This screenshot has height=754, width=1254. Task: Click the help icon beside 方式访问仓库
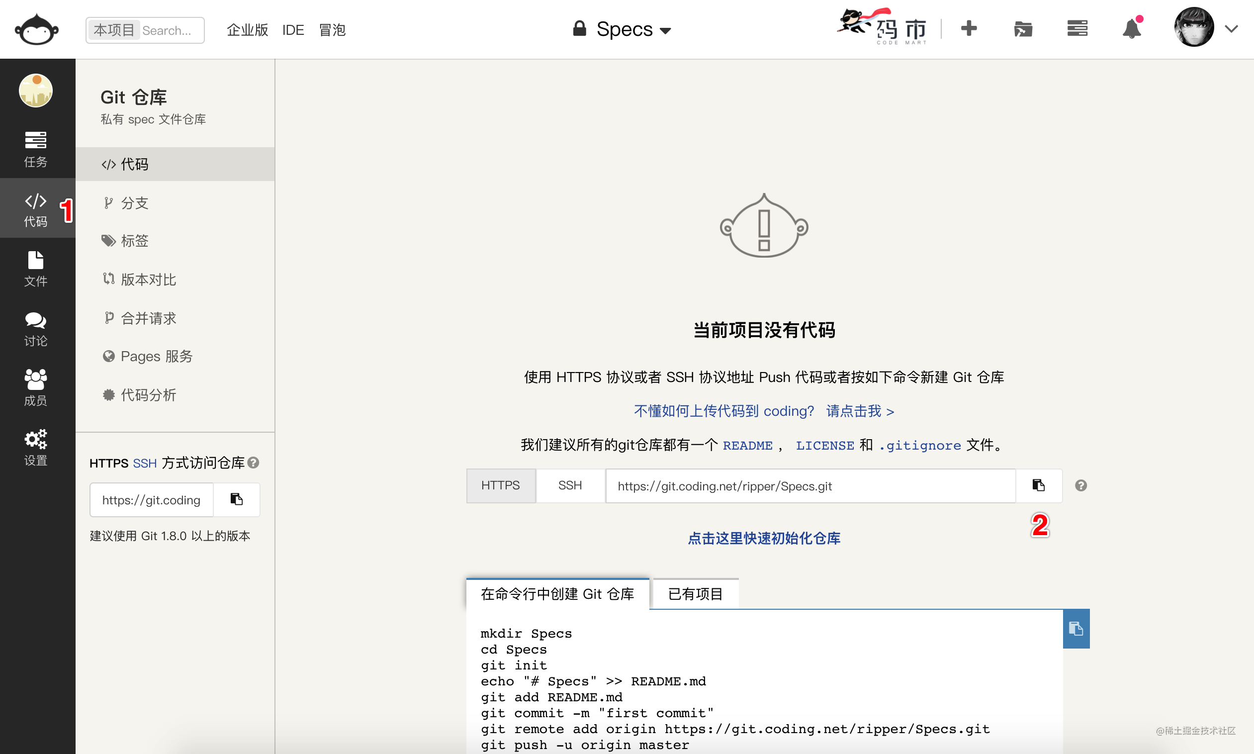pyautogui.click(x=253, y=463)
